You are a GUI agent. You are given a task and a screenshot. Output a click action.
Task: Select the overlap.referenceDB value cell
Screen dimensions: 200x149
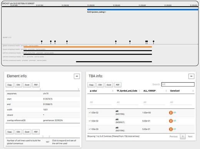[53, 121]
